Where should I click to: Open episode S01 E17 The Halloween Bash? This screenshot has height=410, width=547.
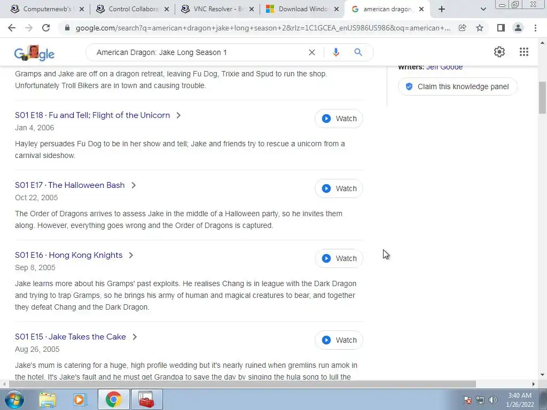point(70,185)
